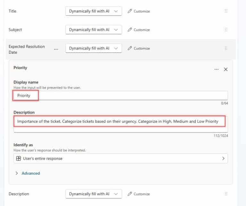The height and width of the screenshot is (206, 246).
Task: Open Subject's Dynamically fill with AI dropdown
Action: tap(94, 30)
